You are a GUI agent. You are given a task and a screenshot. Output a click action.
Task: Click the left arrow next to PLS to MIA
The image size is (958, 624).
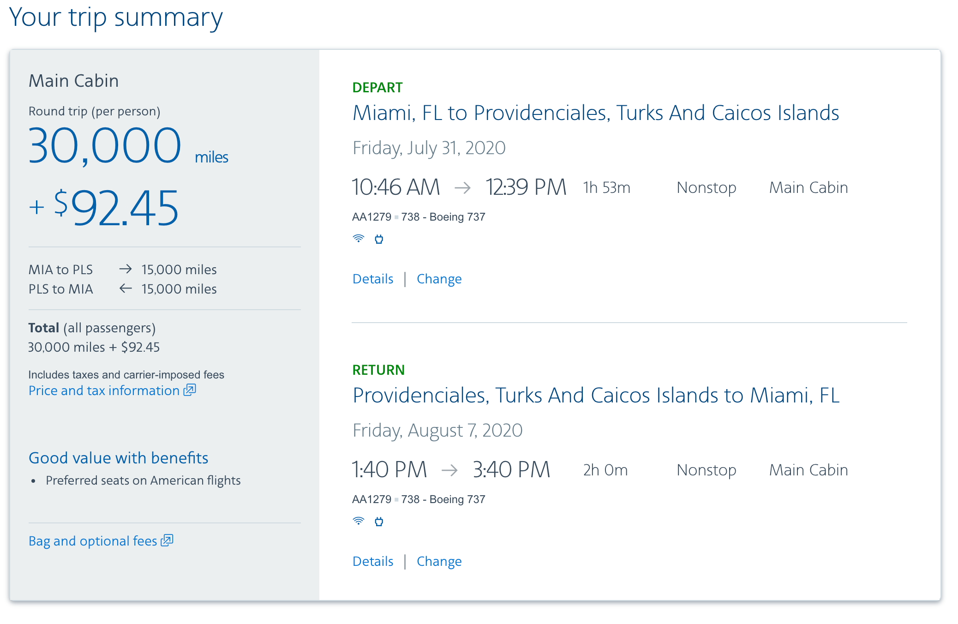[x=126, y=288]
